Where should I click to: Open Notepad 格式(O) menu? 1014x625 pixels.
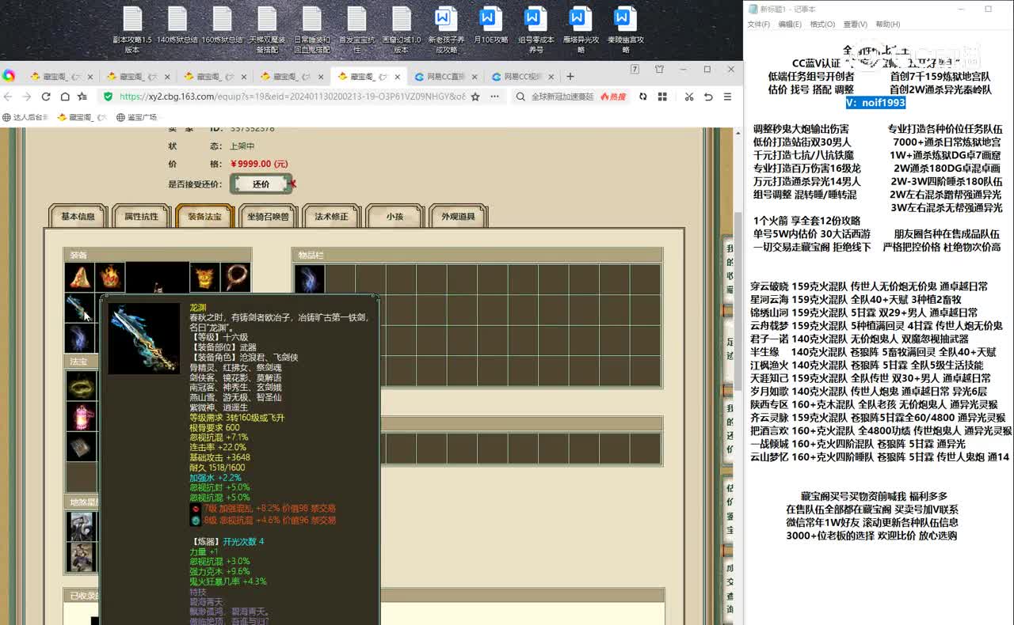coord(822,25)
